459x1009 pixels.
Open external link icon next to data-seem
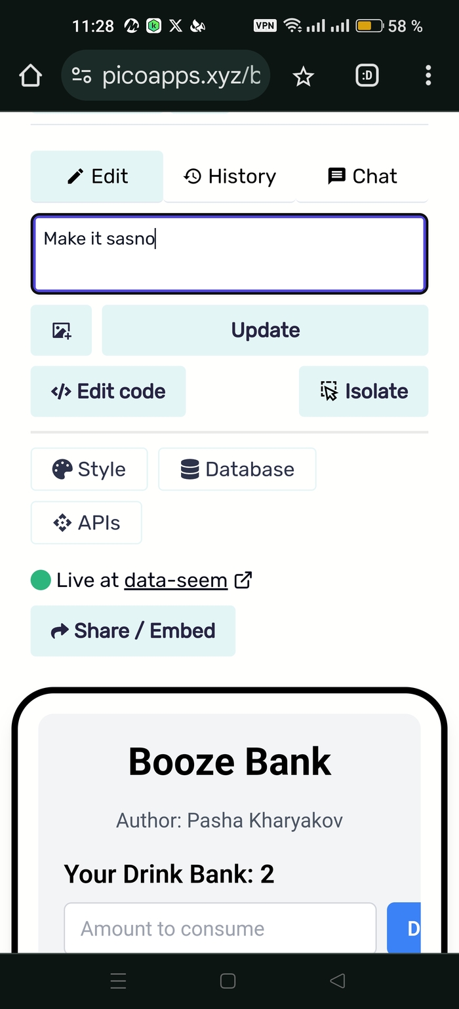[x=243, y=580]
